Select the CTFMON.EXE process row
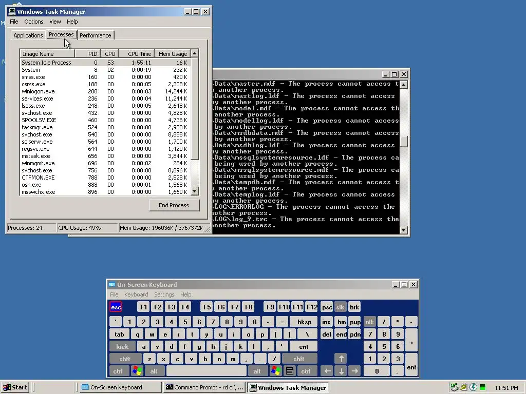Screen dimensions: 526x394 [105, 178]
